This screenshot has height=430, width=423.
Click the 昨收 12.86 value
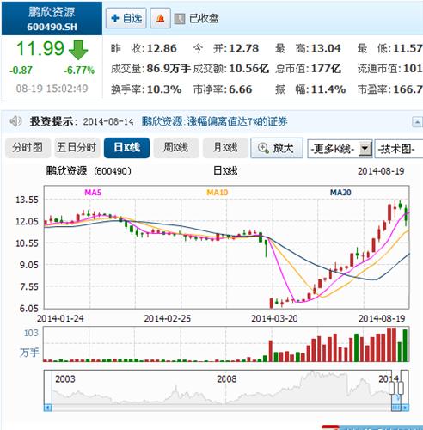(162, 48)
